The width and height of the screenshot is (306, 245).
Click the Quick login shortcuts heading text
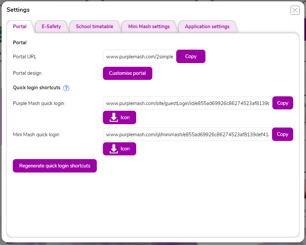tap(37, 88)
